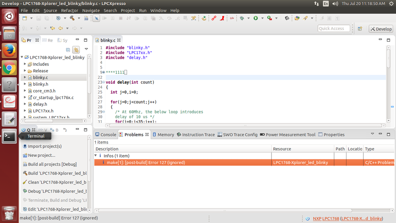The width and height of the screenshot is (396, 223).
Task: Click the Debug bug icon in toolbar
Action: click(x=242, y=18)
